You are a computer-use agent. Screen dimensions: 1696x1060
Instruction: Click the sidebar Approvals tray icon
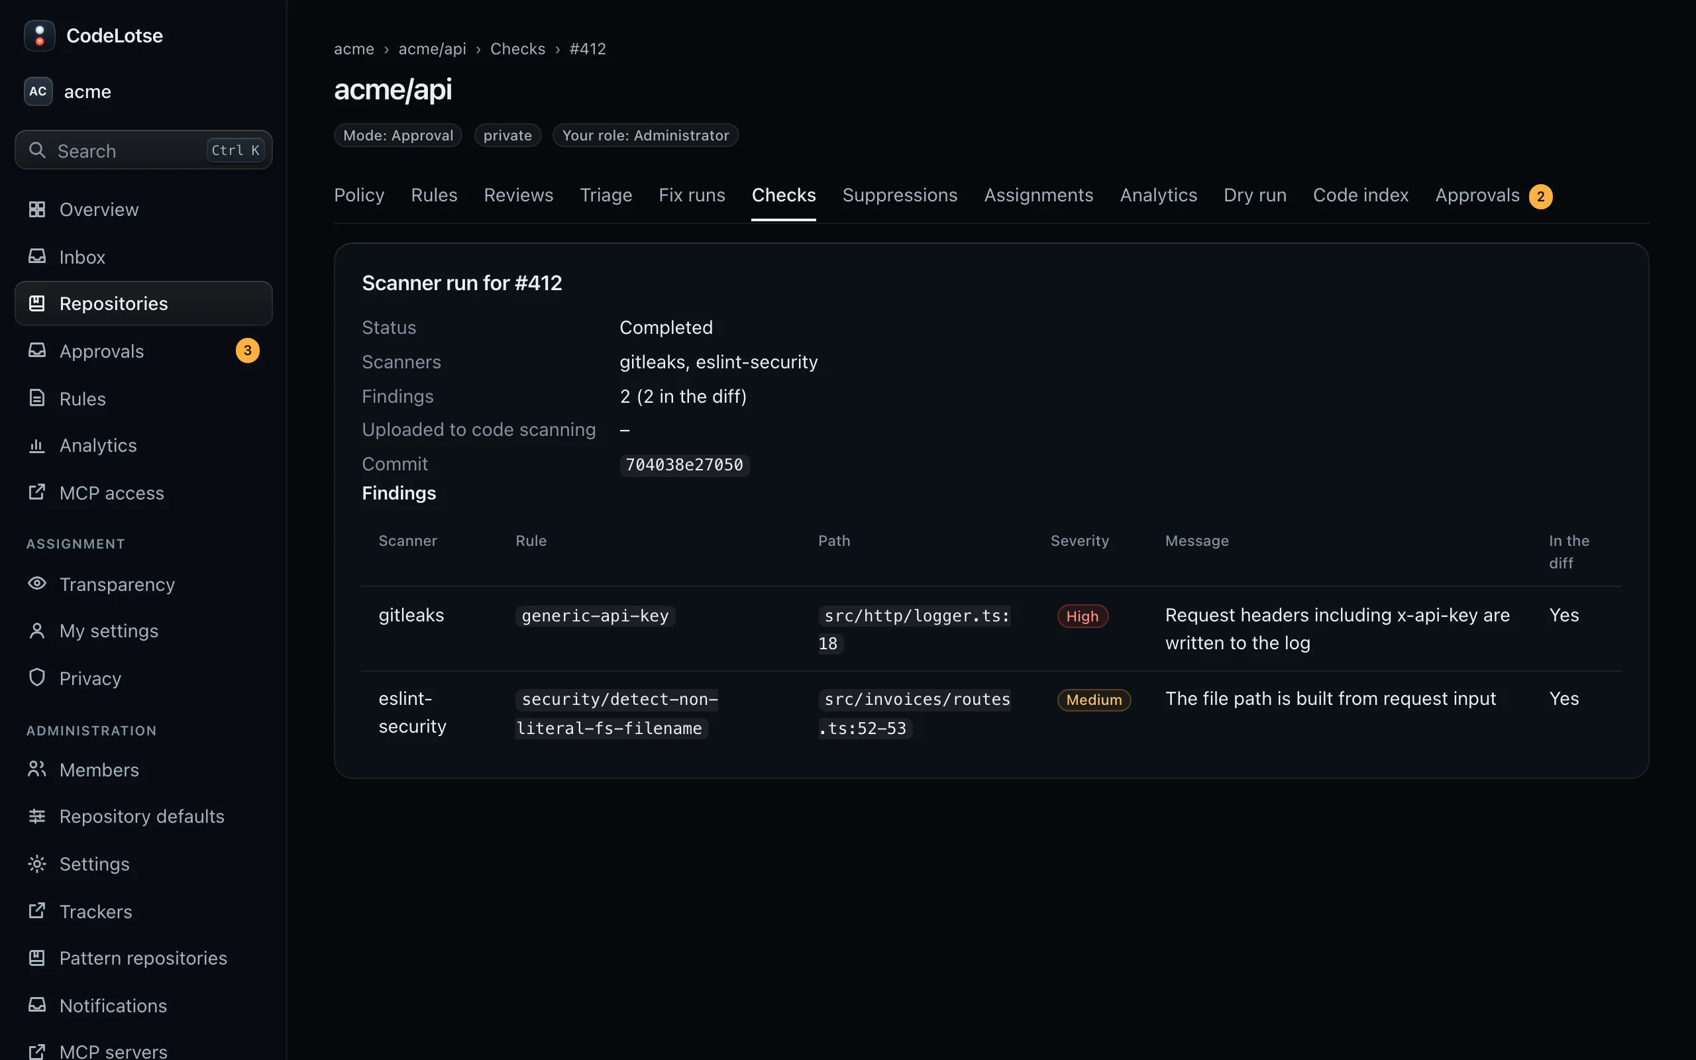pyautogui.click(x=37, y=350)
